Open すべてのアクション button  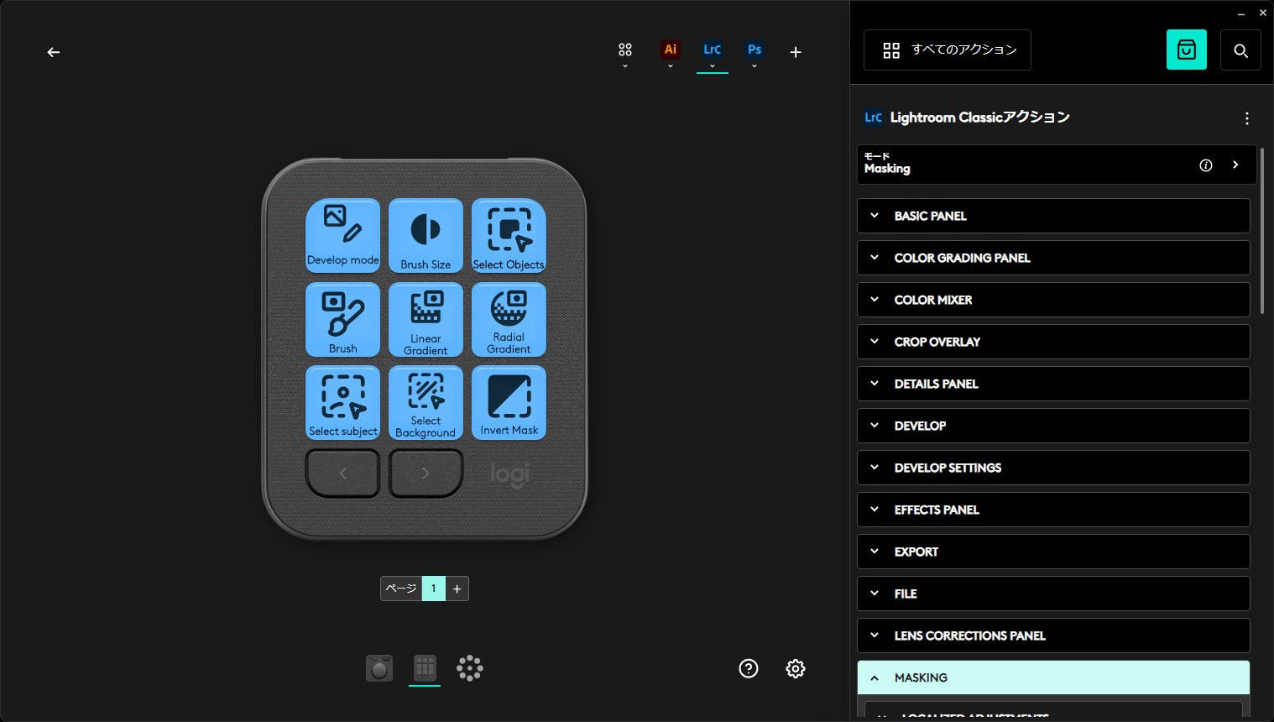click(948, 50)
